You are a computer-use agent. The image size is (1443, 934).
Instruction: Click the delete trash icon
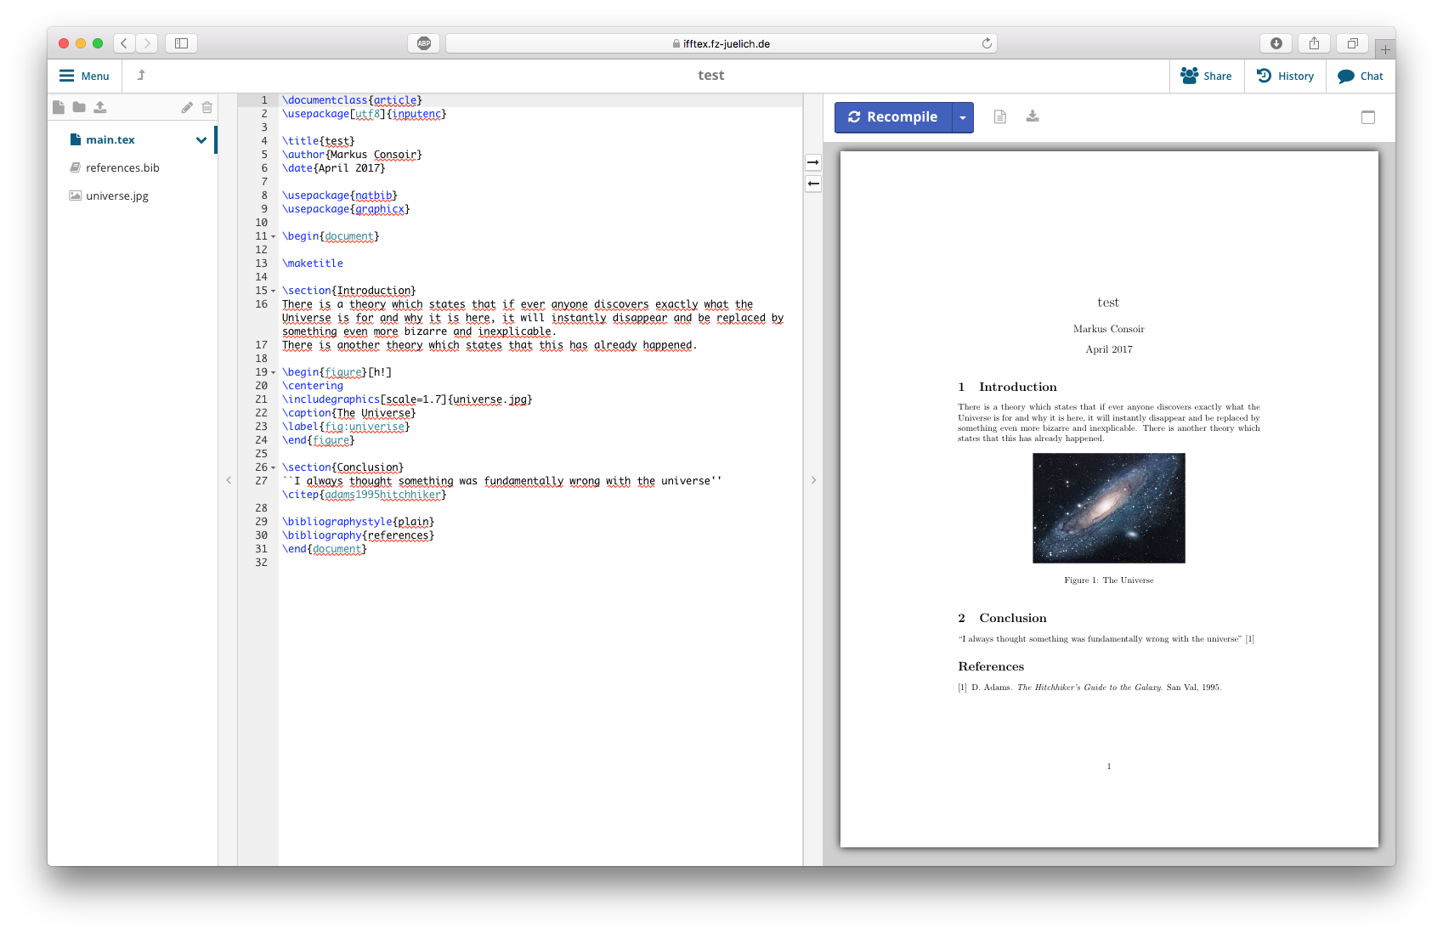(207, 107)
